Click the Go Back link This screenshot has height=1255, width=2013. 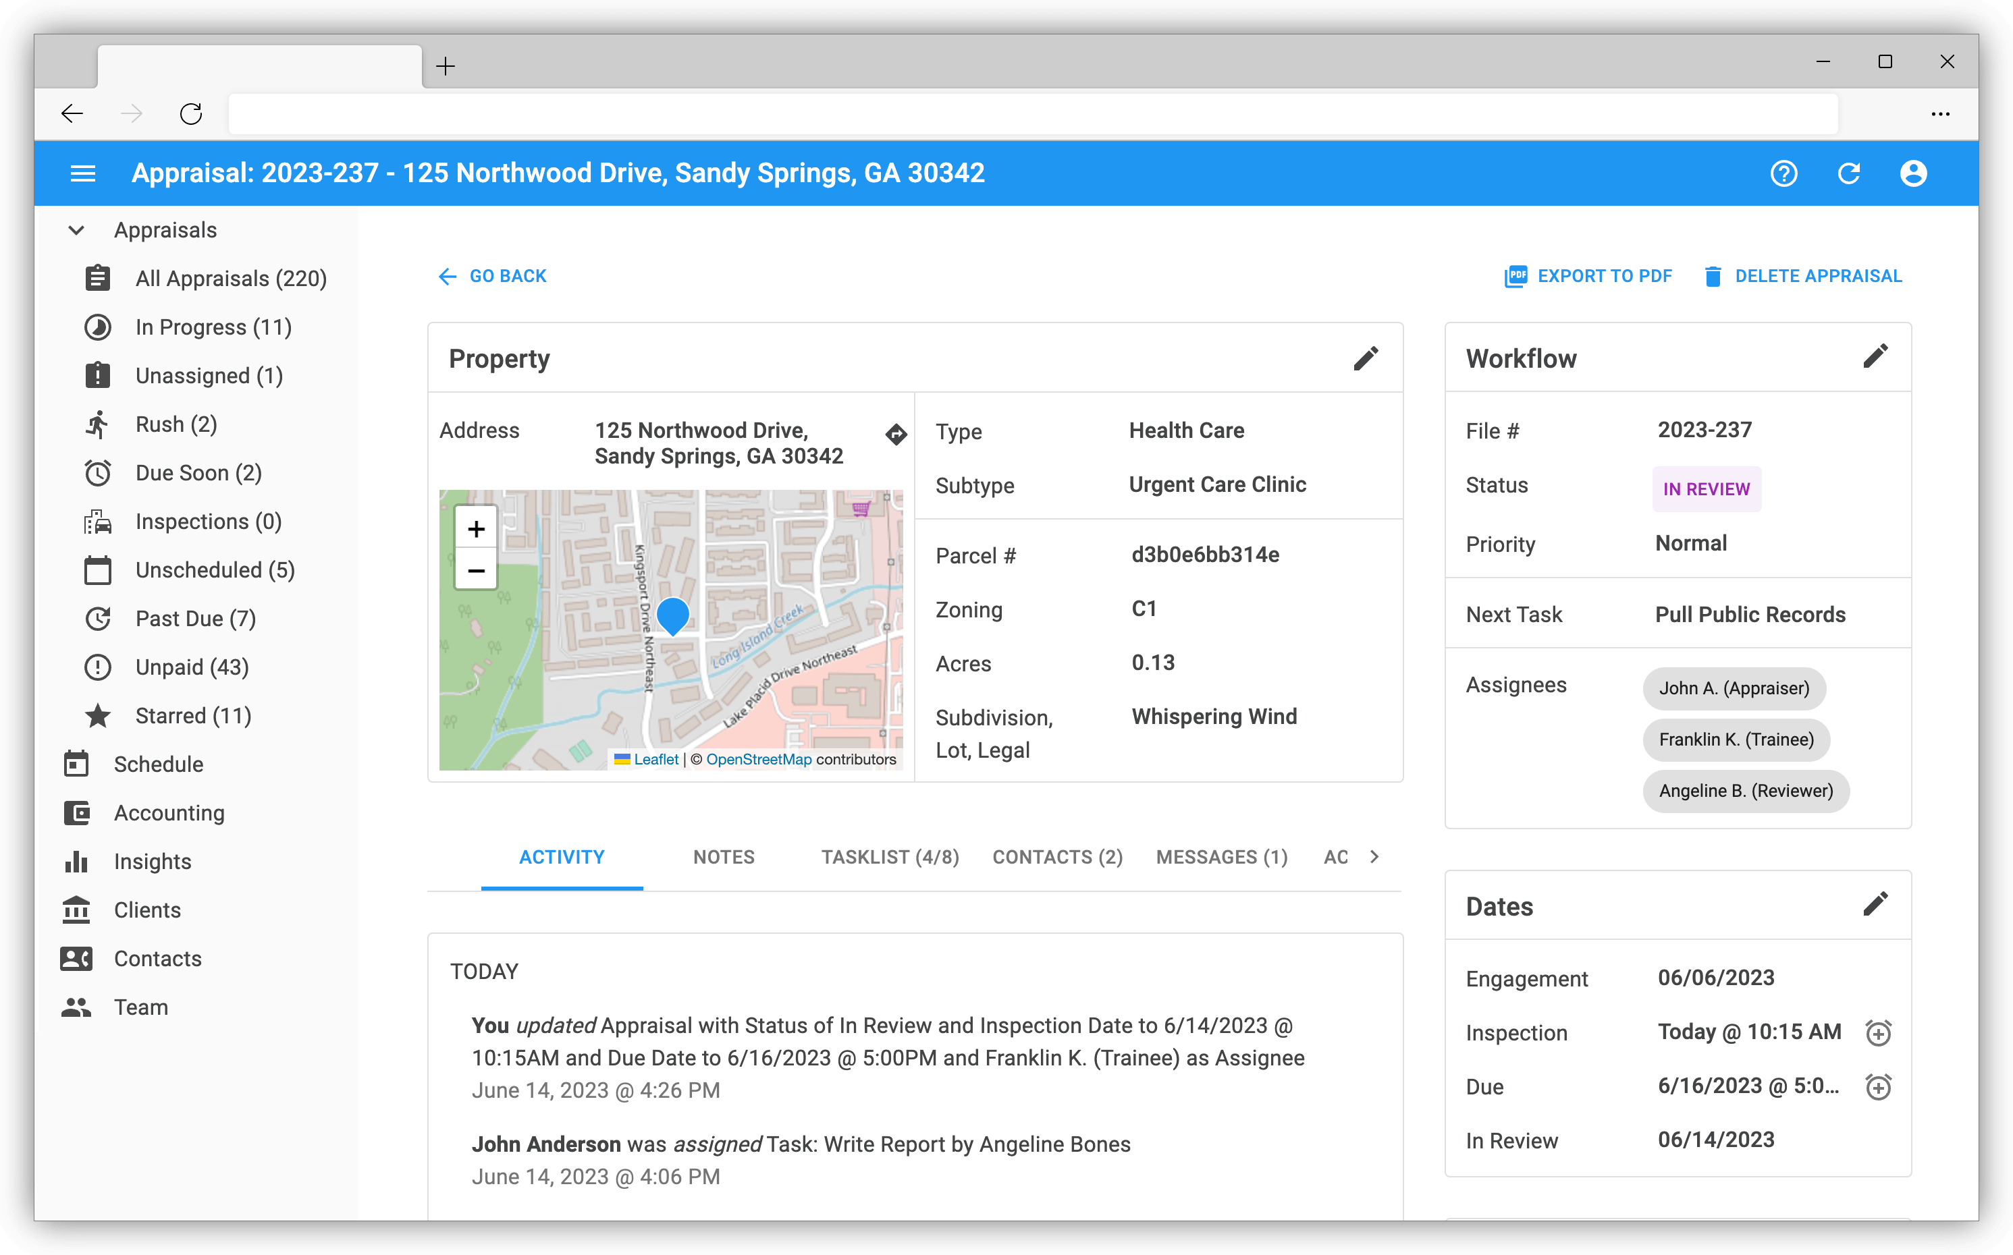[493, 277]
